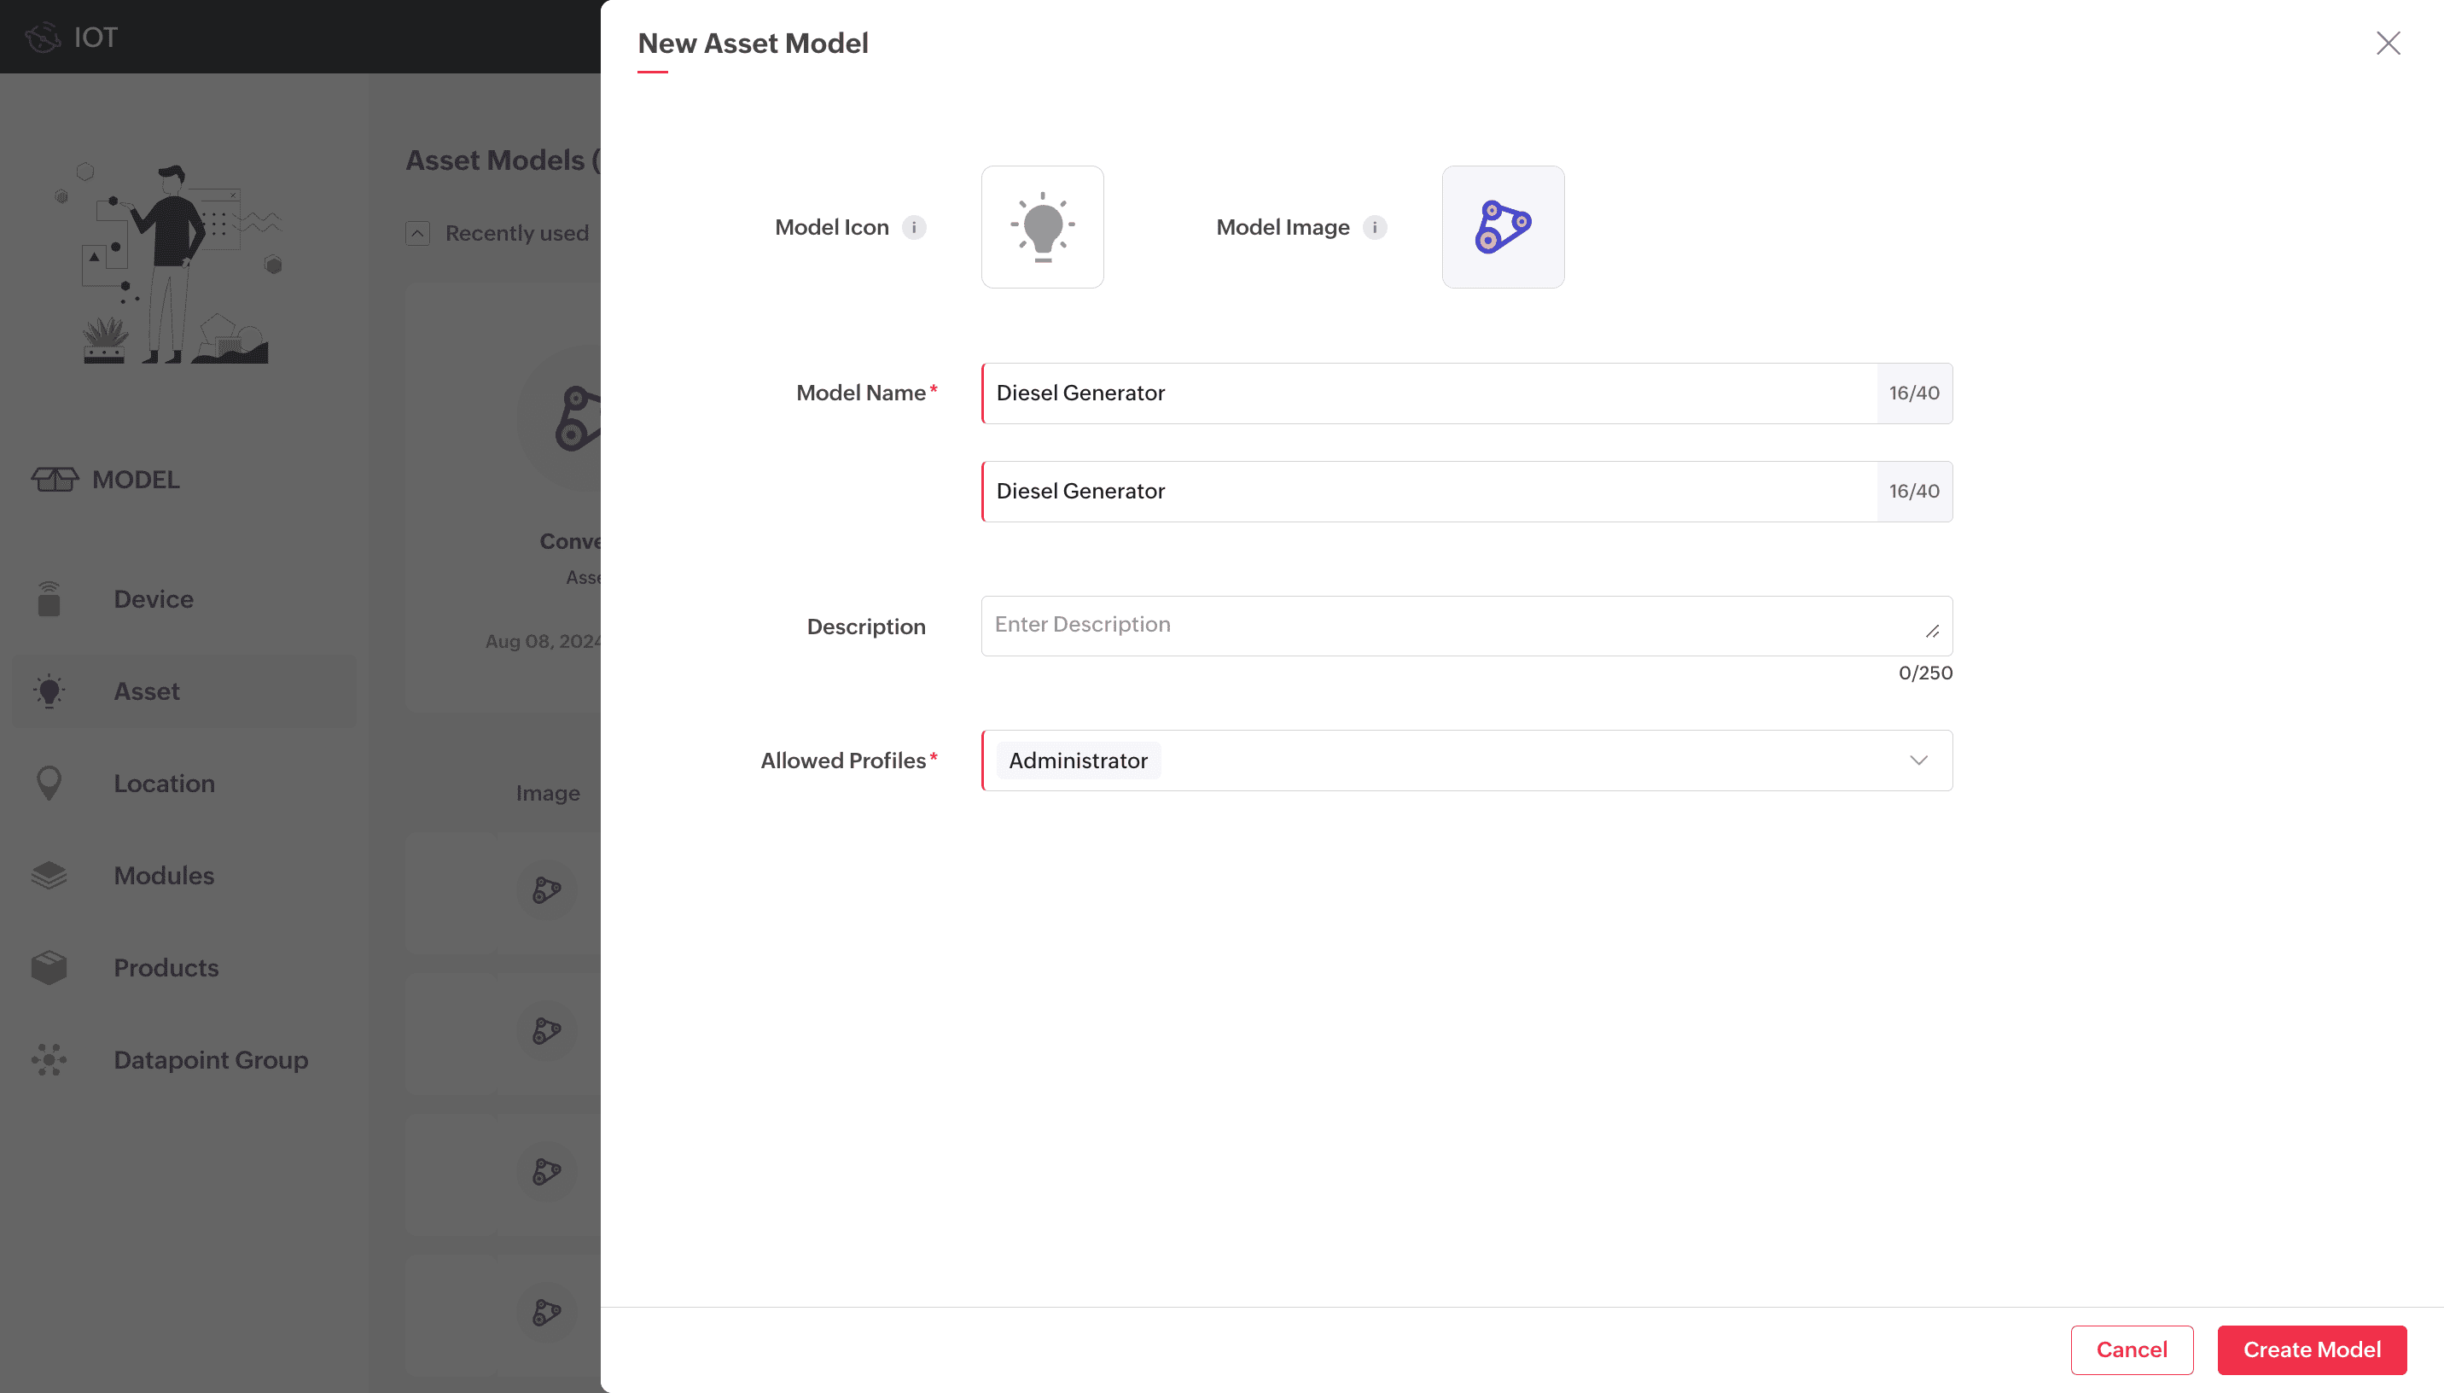Collapse the Recently used section
The height and width of the screenshot is (1393, 2444).
point(418,233)
